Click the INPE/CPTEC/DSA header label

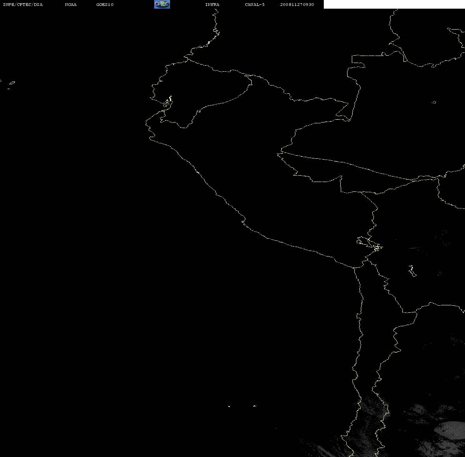pos(22,4)
